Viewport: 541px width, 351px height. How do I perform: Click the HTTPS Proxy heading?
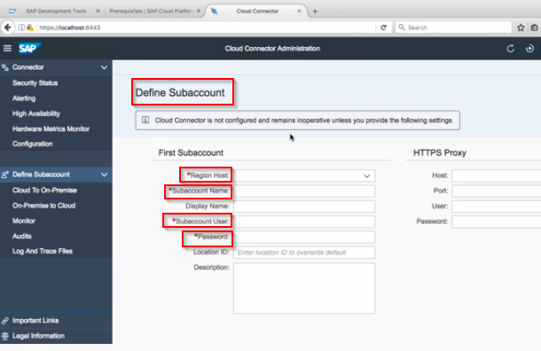point(440,152)
